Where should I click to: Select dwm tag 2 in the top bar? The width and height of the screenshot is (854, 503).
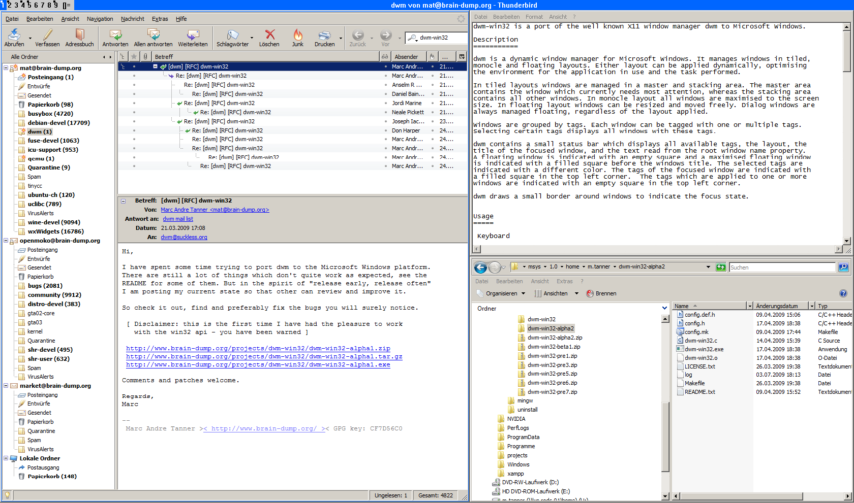click(9, 5)
